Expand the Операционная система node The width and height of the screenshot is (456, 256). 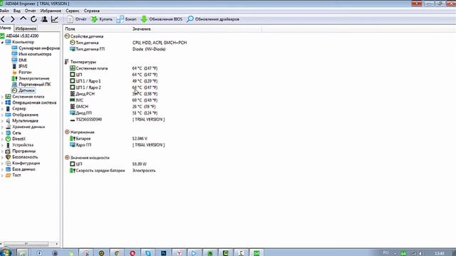click(x=2, y=102)
